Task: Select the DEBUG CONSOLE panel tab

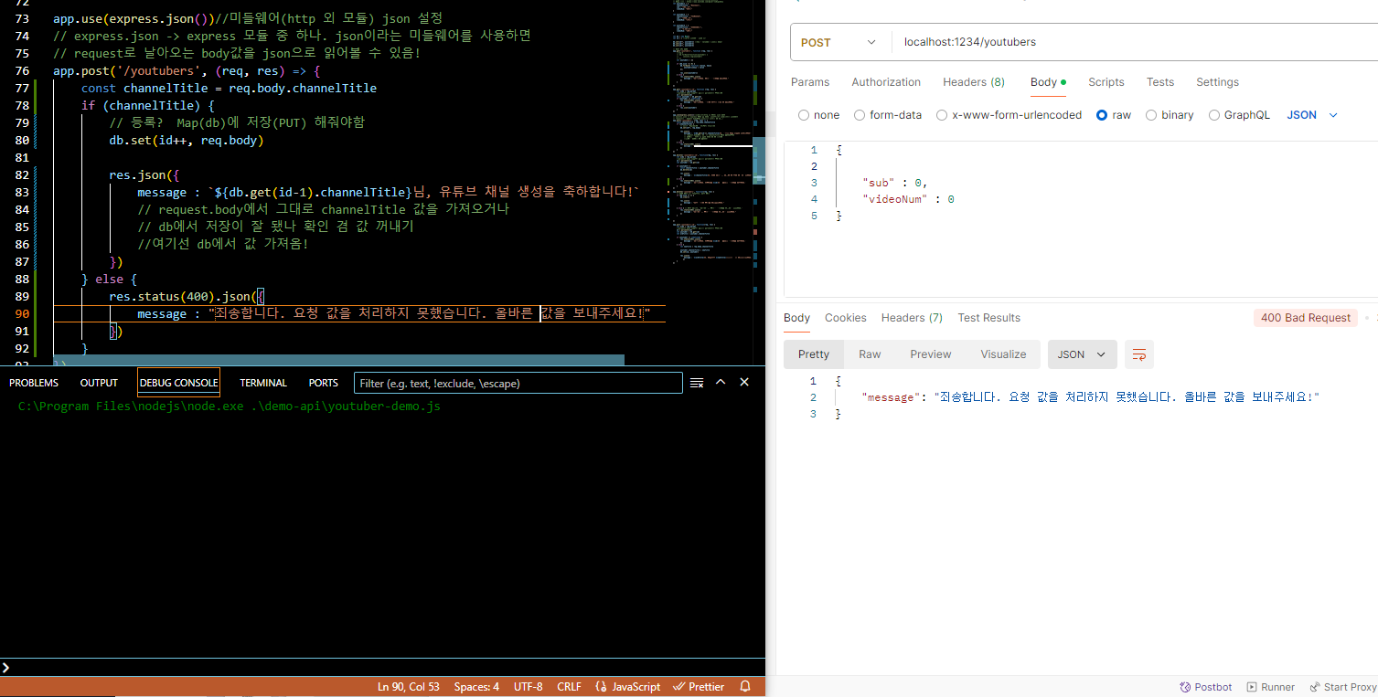Action: click(178, 383)
